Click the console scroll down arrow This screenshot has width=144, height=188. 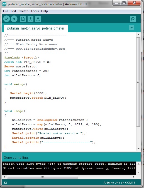click(138, 172)
